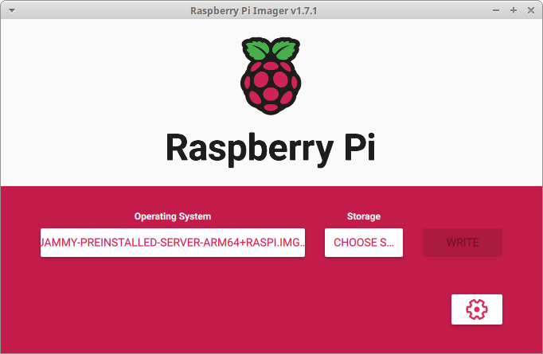Maximize the Imager window with plus button
543x354 pixels.
pos(514,10)
